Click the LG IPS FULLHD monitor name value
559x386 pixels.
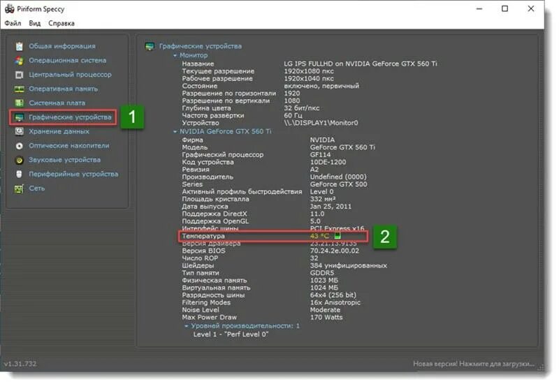(361, 64)
